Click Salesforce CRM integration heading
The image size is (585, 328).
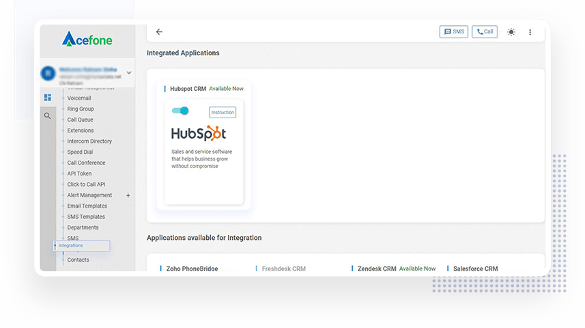(x=475, y=269)
